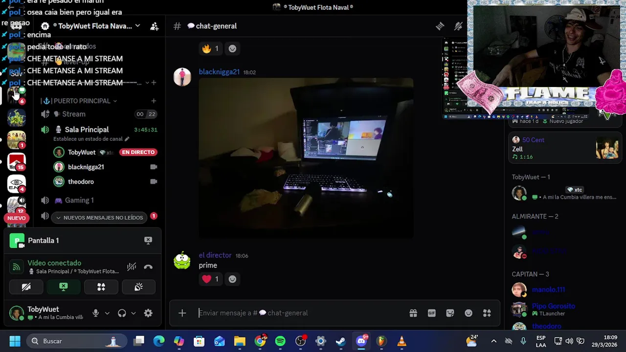Open the Windows Start menu
This screenshot has height=352, width=626.
click(x=15, y=341)
